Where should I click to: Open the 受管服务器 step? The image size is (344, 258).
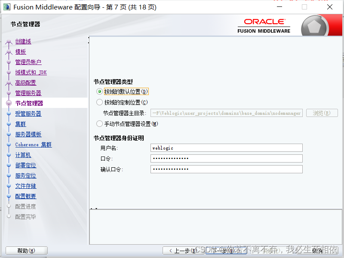(28, 114)
